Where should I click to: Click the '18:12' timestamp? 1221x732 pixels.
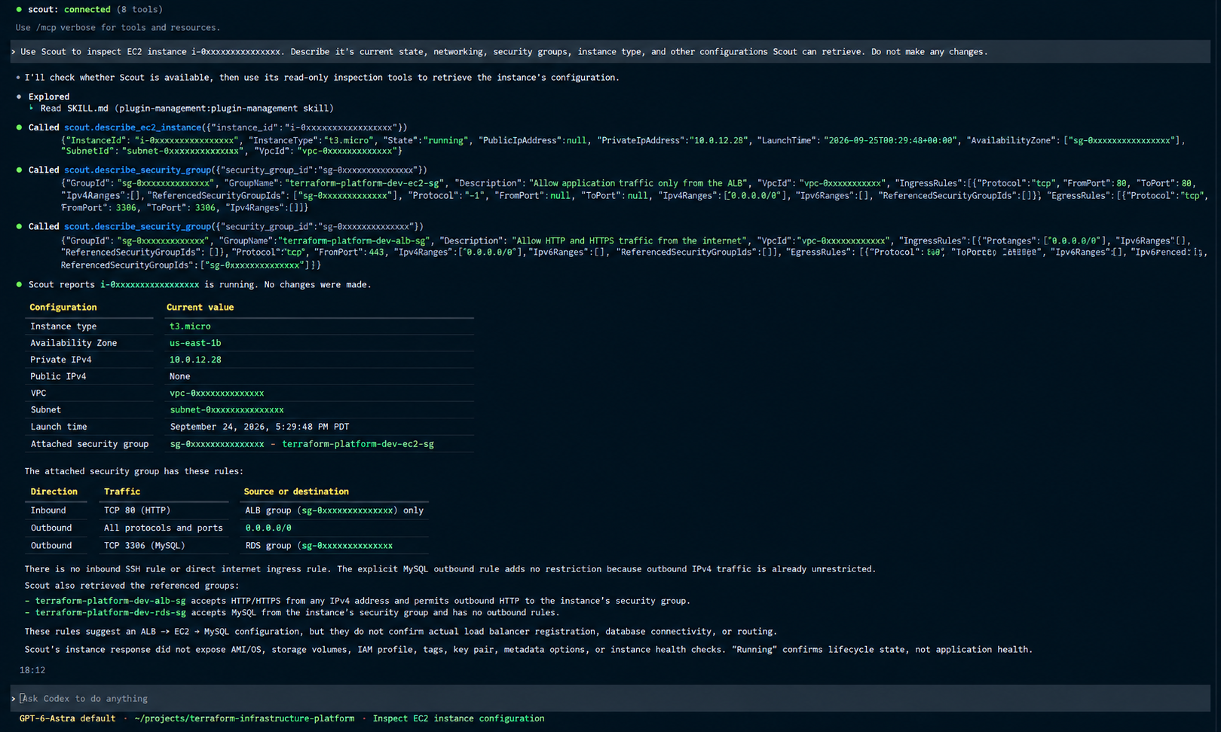pyautogui.click(x=32, y=670)
